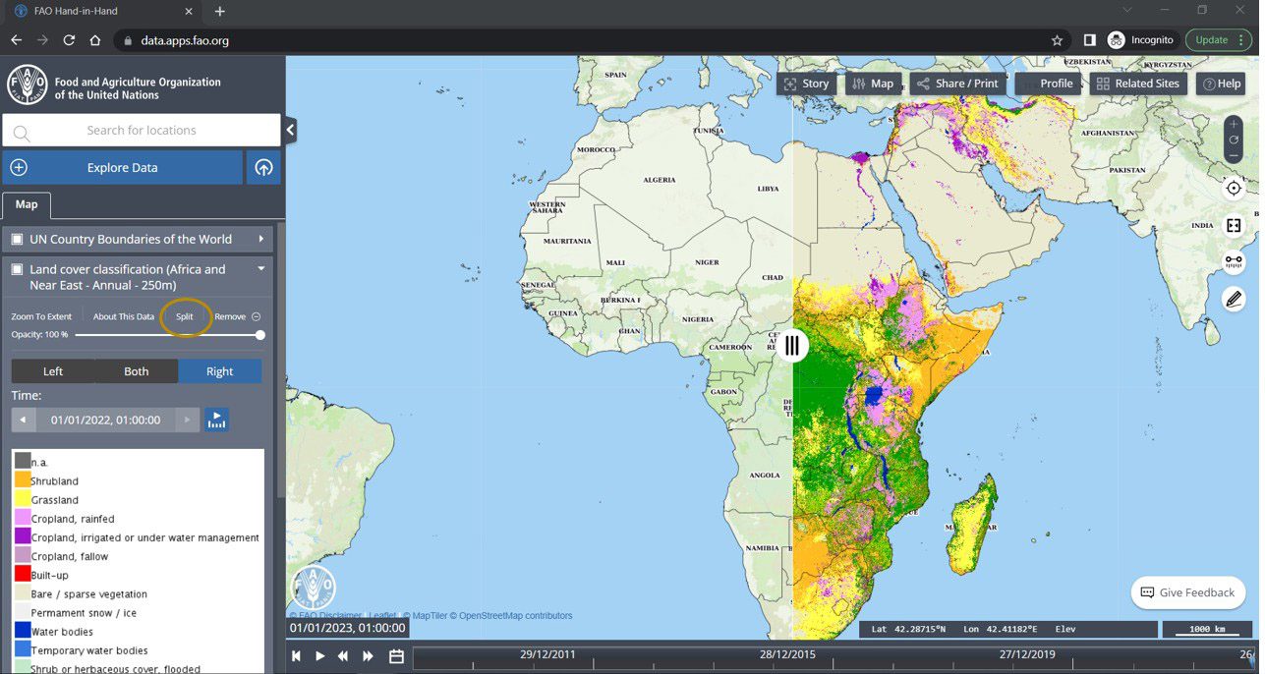Click the center-map location target icon

(1234, 188)
